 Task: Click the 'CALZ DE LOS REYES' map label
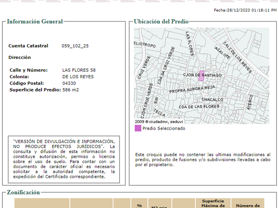[238, 57]
